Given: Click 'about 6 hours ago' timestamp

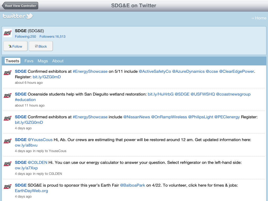Looking at the screenshot, I should pyautogui.click(x=29, y=82).
